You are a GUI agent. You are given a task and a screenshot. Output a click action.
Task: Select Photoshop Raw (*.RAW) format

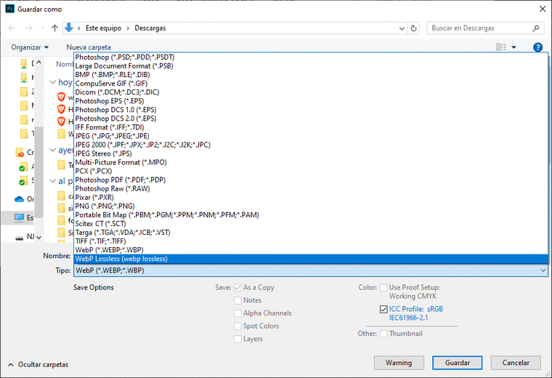pyautogui.click(x=311, y=188)
